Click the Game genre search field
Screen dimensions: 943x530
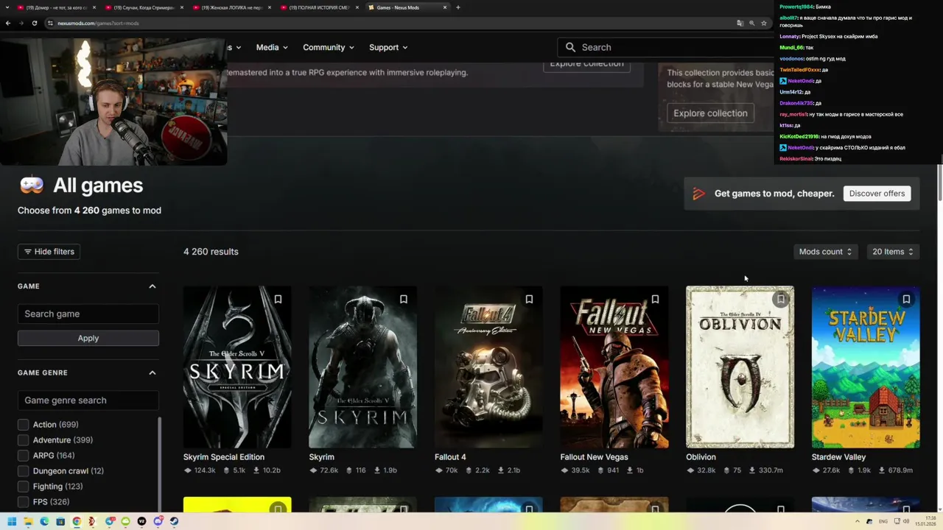[88, 400]
